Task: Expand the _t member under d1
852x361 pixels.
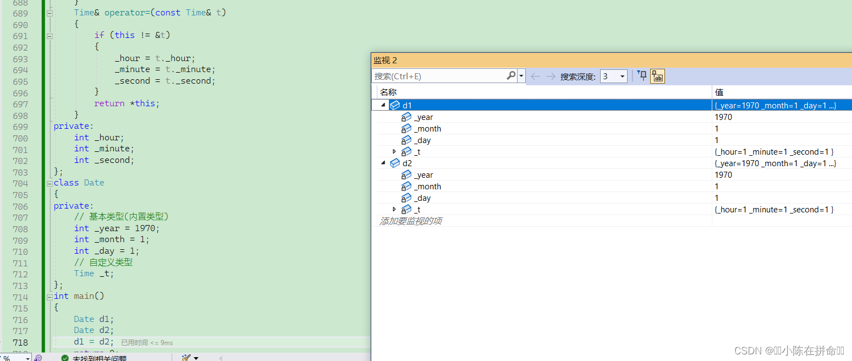Action: (394, 151)
